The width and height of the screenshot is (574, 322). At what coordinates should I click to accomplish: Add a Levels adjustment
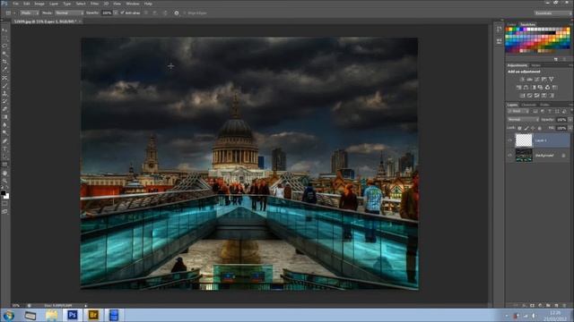coord(529,80)
